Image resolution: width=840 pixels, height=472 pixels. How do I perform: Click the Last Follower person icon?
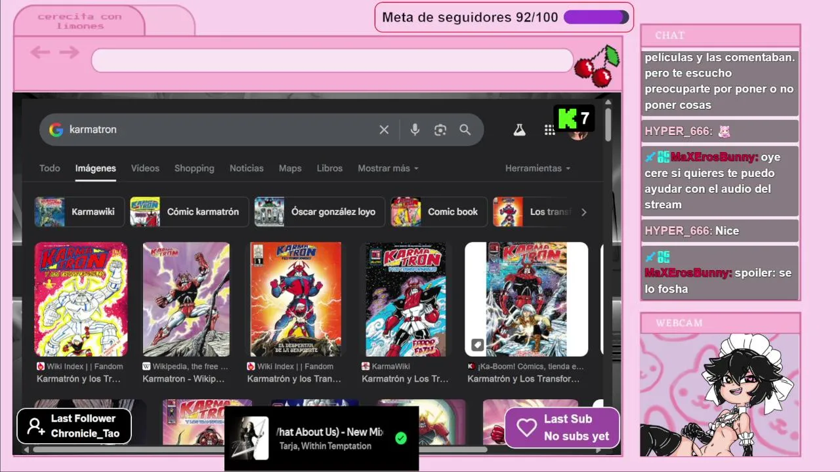35,427
